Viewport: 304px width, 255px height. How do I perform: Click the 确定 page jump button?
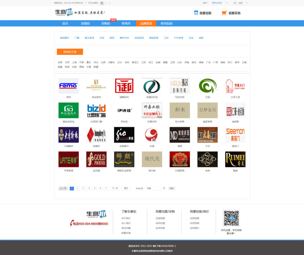coord(172,189)
